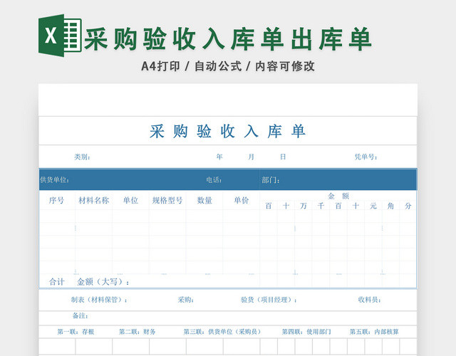Click the 十 header just before 元
This screenshot has height=356, width=456.
[x=356, y=206]
